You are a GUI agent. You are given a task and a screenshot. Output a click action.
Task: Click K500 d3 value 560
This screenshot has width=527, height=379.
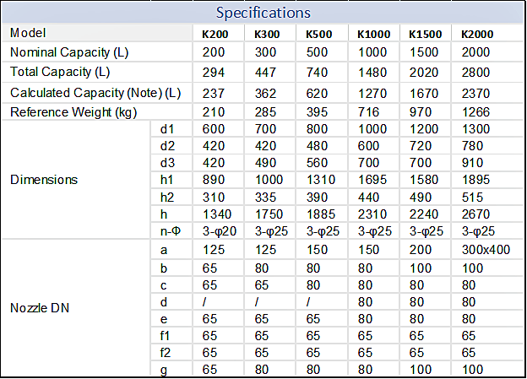click(317, 163)
